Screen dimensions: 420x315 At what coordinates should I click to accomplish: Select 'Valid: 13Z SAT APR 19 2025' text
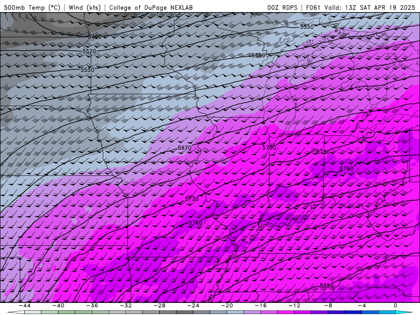tap(370, 7)
